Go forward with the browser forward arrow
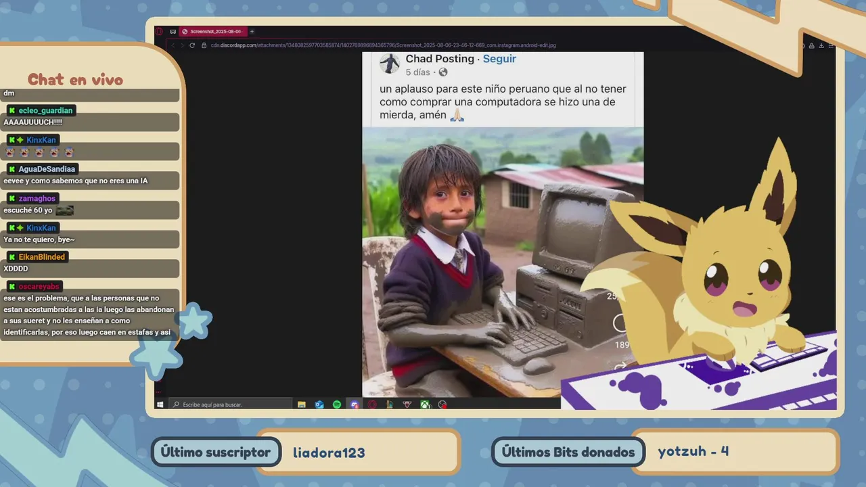This screenshot has width=866, height=487. pyautogui.click(x=182, y=45)
